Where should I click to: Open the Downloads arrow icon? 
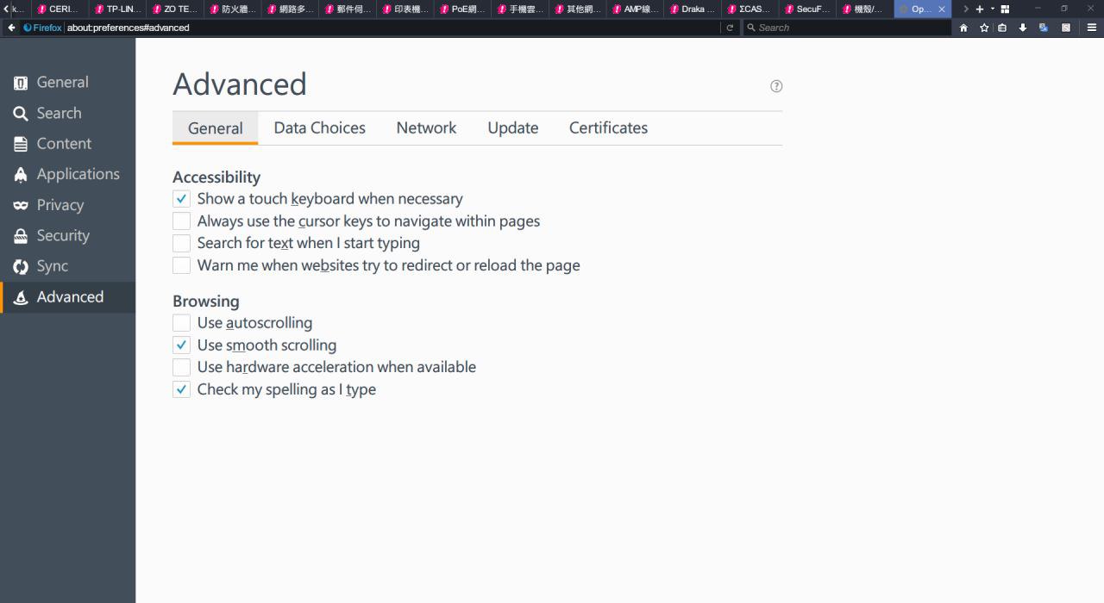pyautogui.click(x=1023, y=28)
